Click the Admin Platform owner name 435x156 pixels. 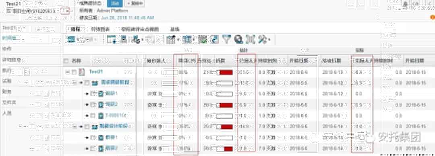[112, 11]
